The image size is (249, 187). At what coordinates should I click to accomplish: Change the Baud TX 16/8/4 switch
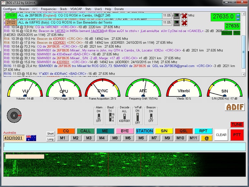point(110,117)
